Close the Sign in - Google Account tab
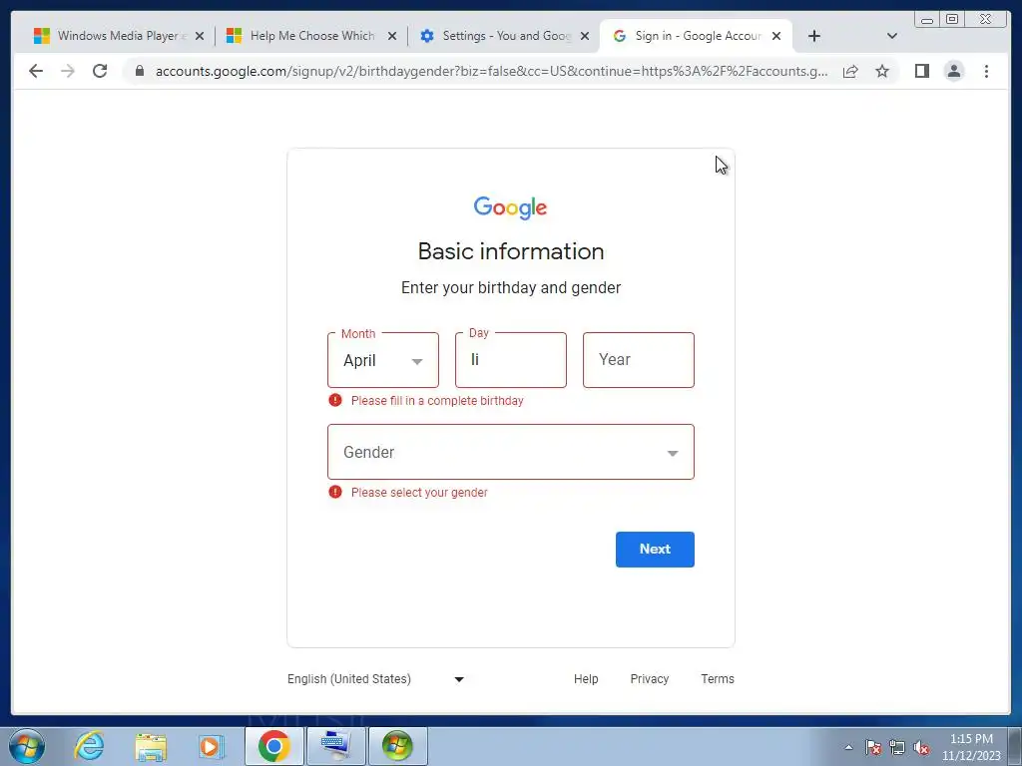 776,36
